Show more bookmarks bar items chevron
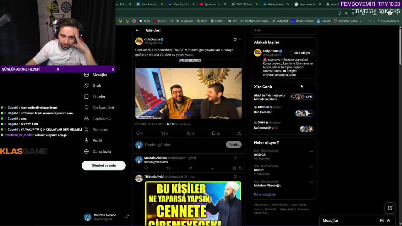 370,21
